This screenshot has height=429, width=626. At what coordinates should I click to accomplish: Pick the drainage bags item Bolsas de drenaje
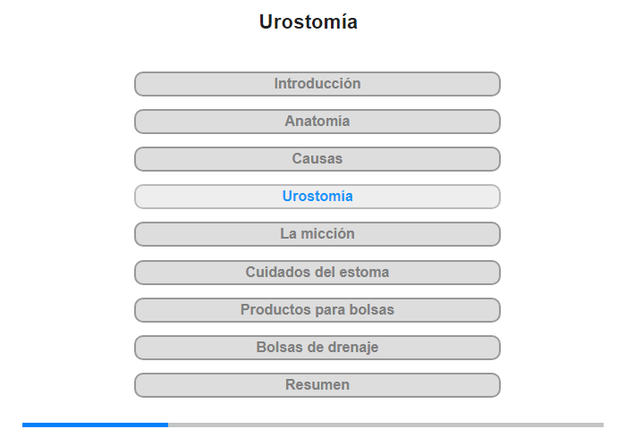317,347
